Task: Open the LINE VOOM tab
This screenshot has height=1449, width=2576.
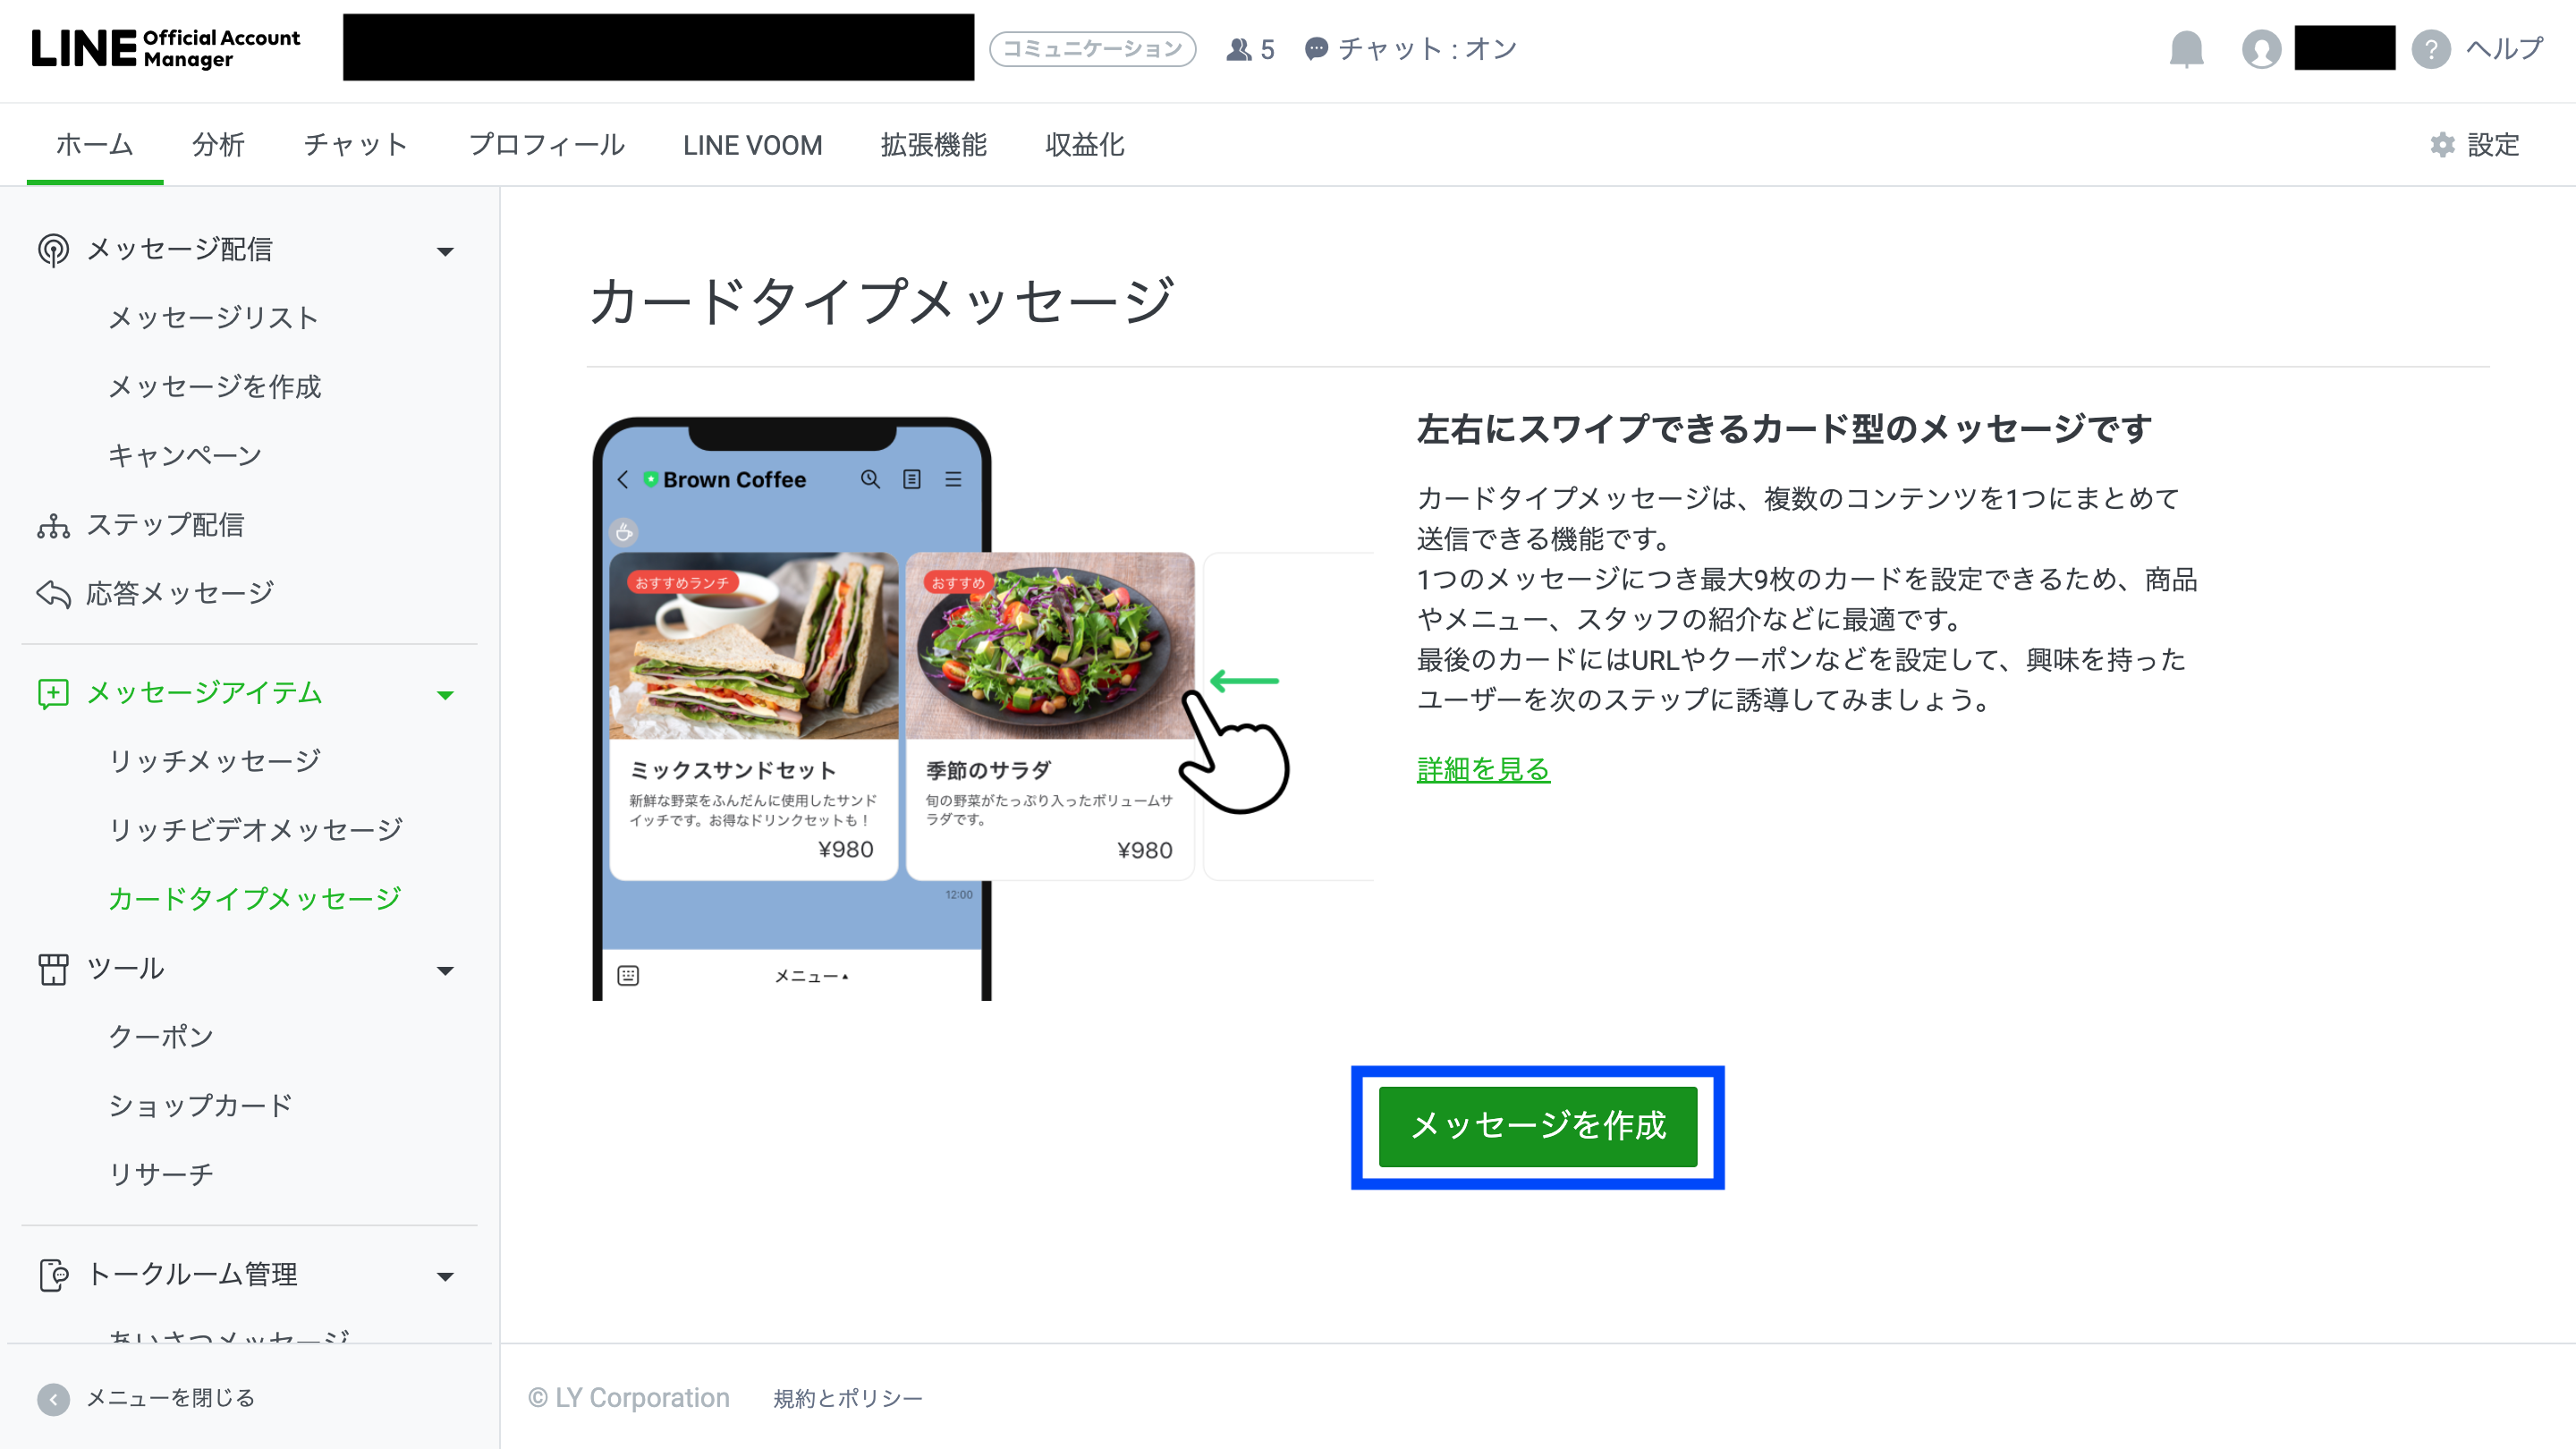Action: coord(752,145)
